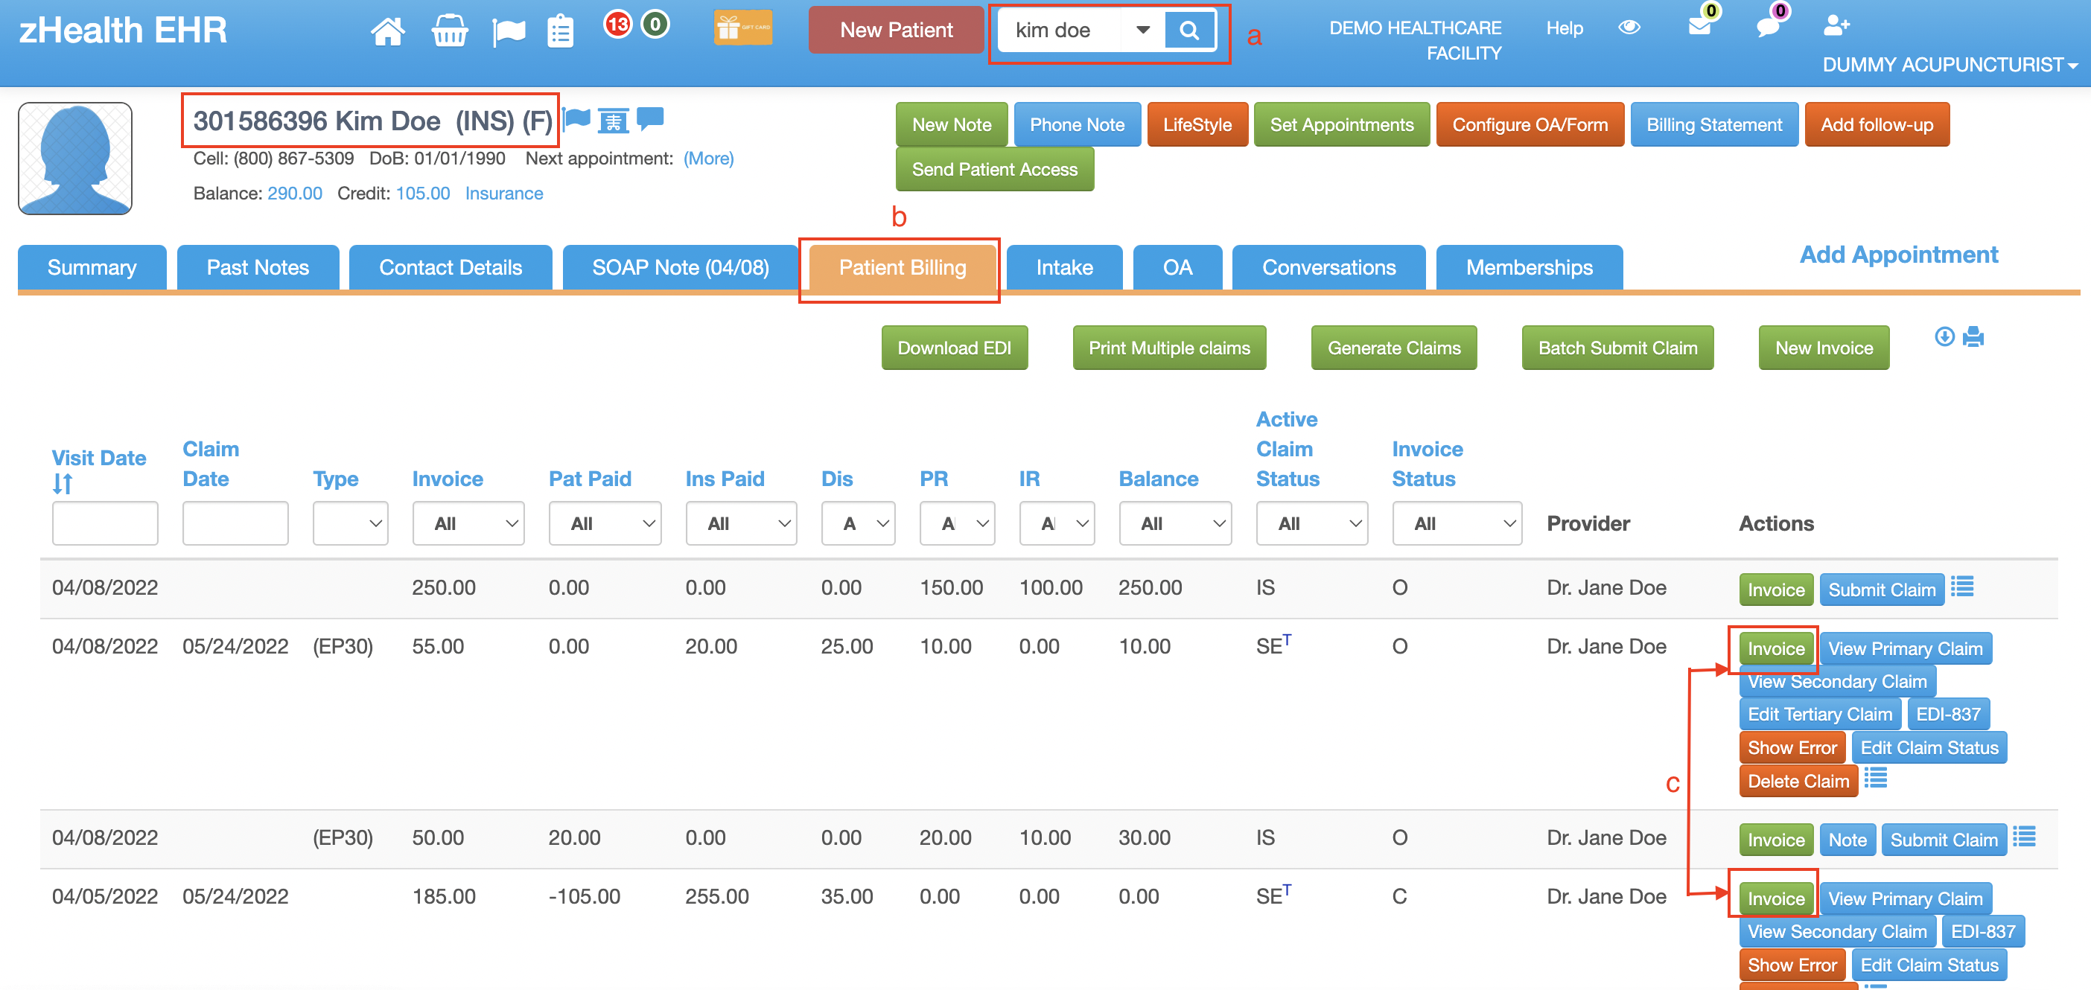
Task: Open the gift card icon
Action: click(x=742, y=28)
